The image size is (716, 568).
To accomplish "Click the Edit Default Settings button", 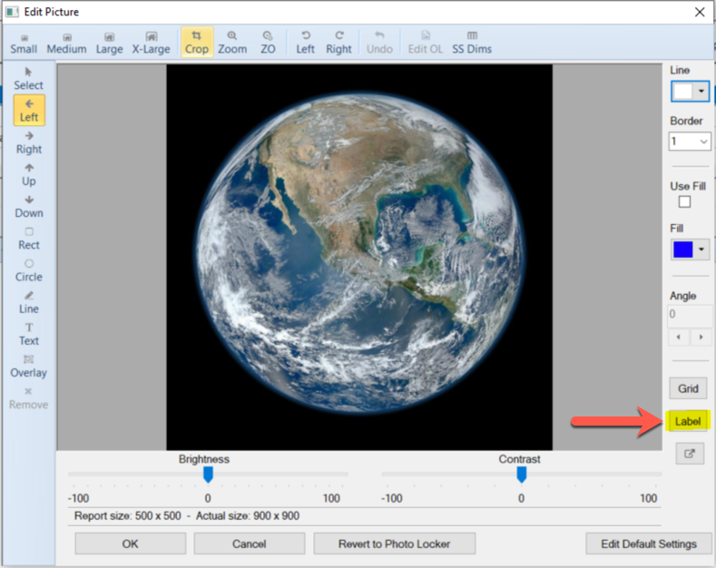I will (648, 544).
